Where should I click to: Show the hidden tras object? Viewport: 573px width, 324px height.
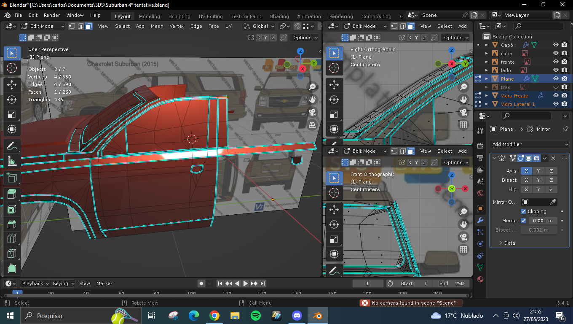[556, 87]
